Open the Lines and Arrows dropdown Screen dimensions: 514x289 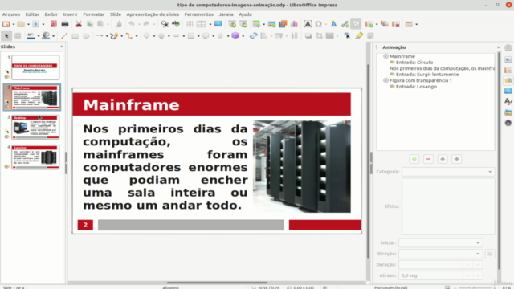[107, 36]
